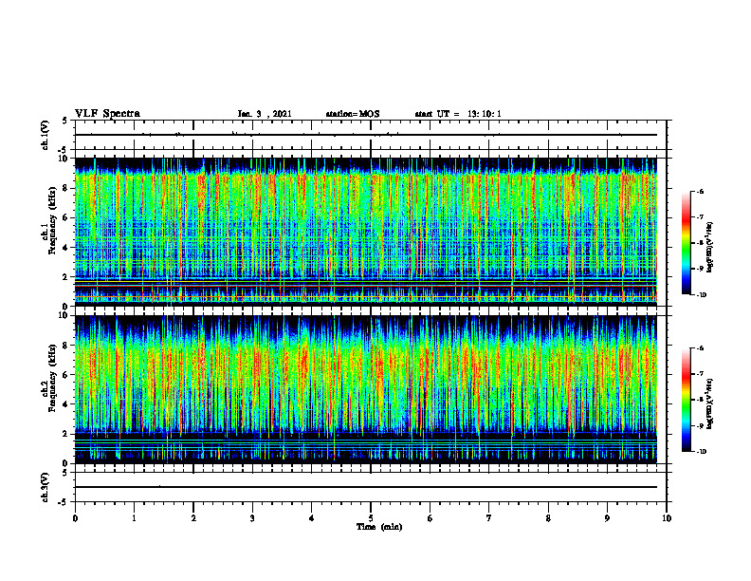Click the -10 label on ch.2 color scale
This screenshot has width=751, height=581.
(702, 452)
